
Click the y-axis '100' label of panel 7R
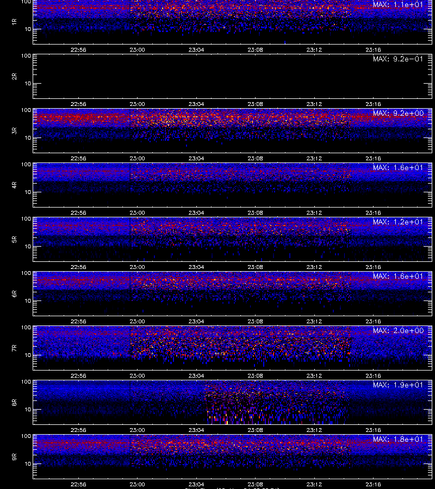coord(26,328)
